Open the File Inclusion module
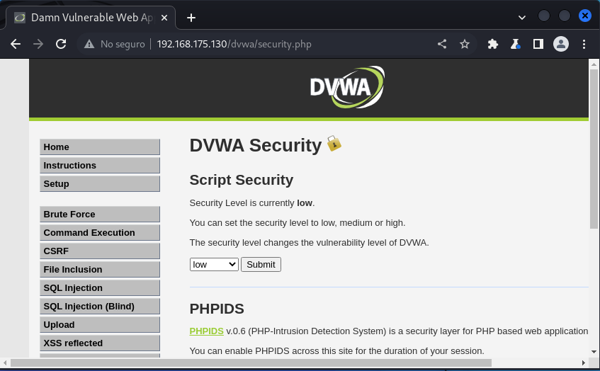Image resolution: width=600 pixels, height=371 pixels. click(100, 269)
